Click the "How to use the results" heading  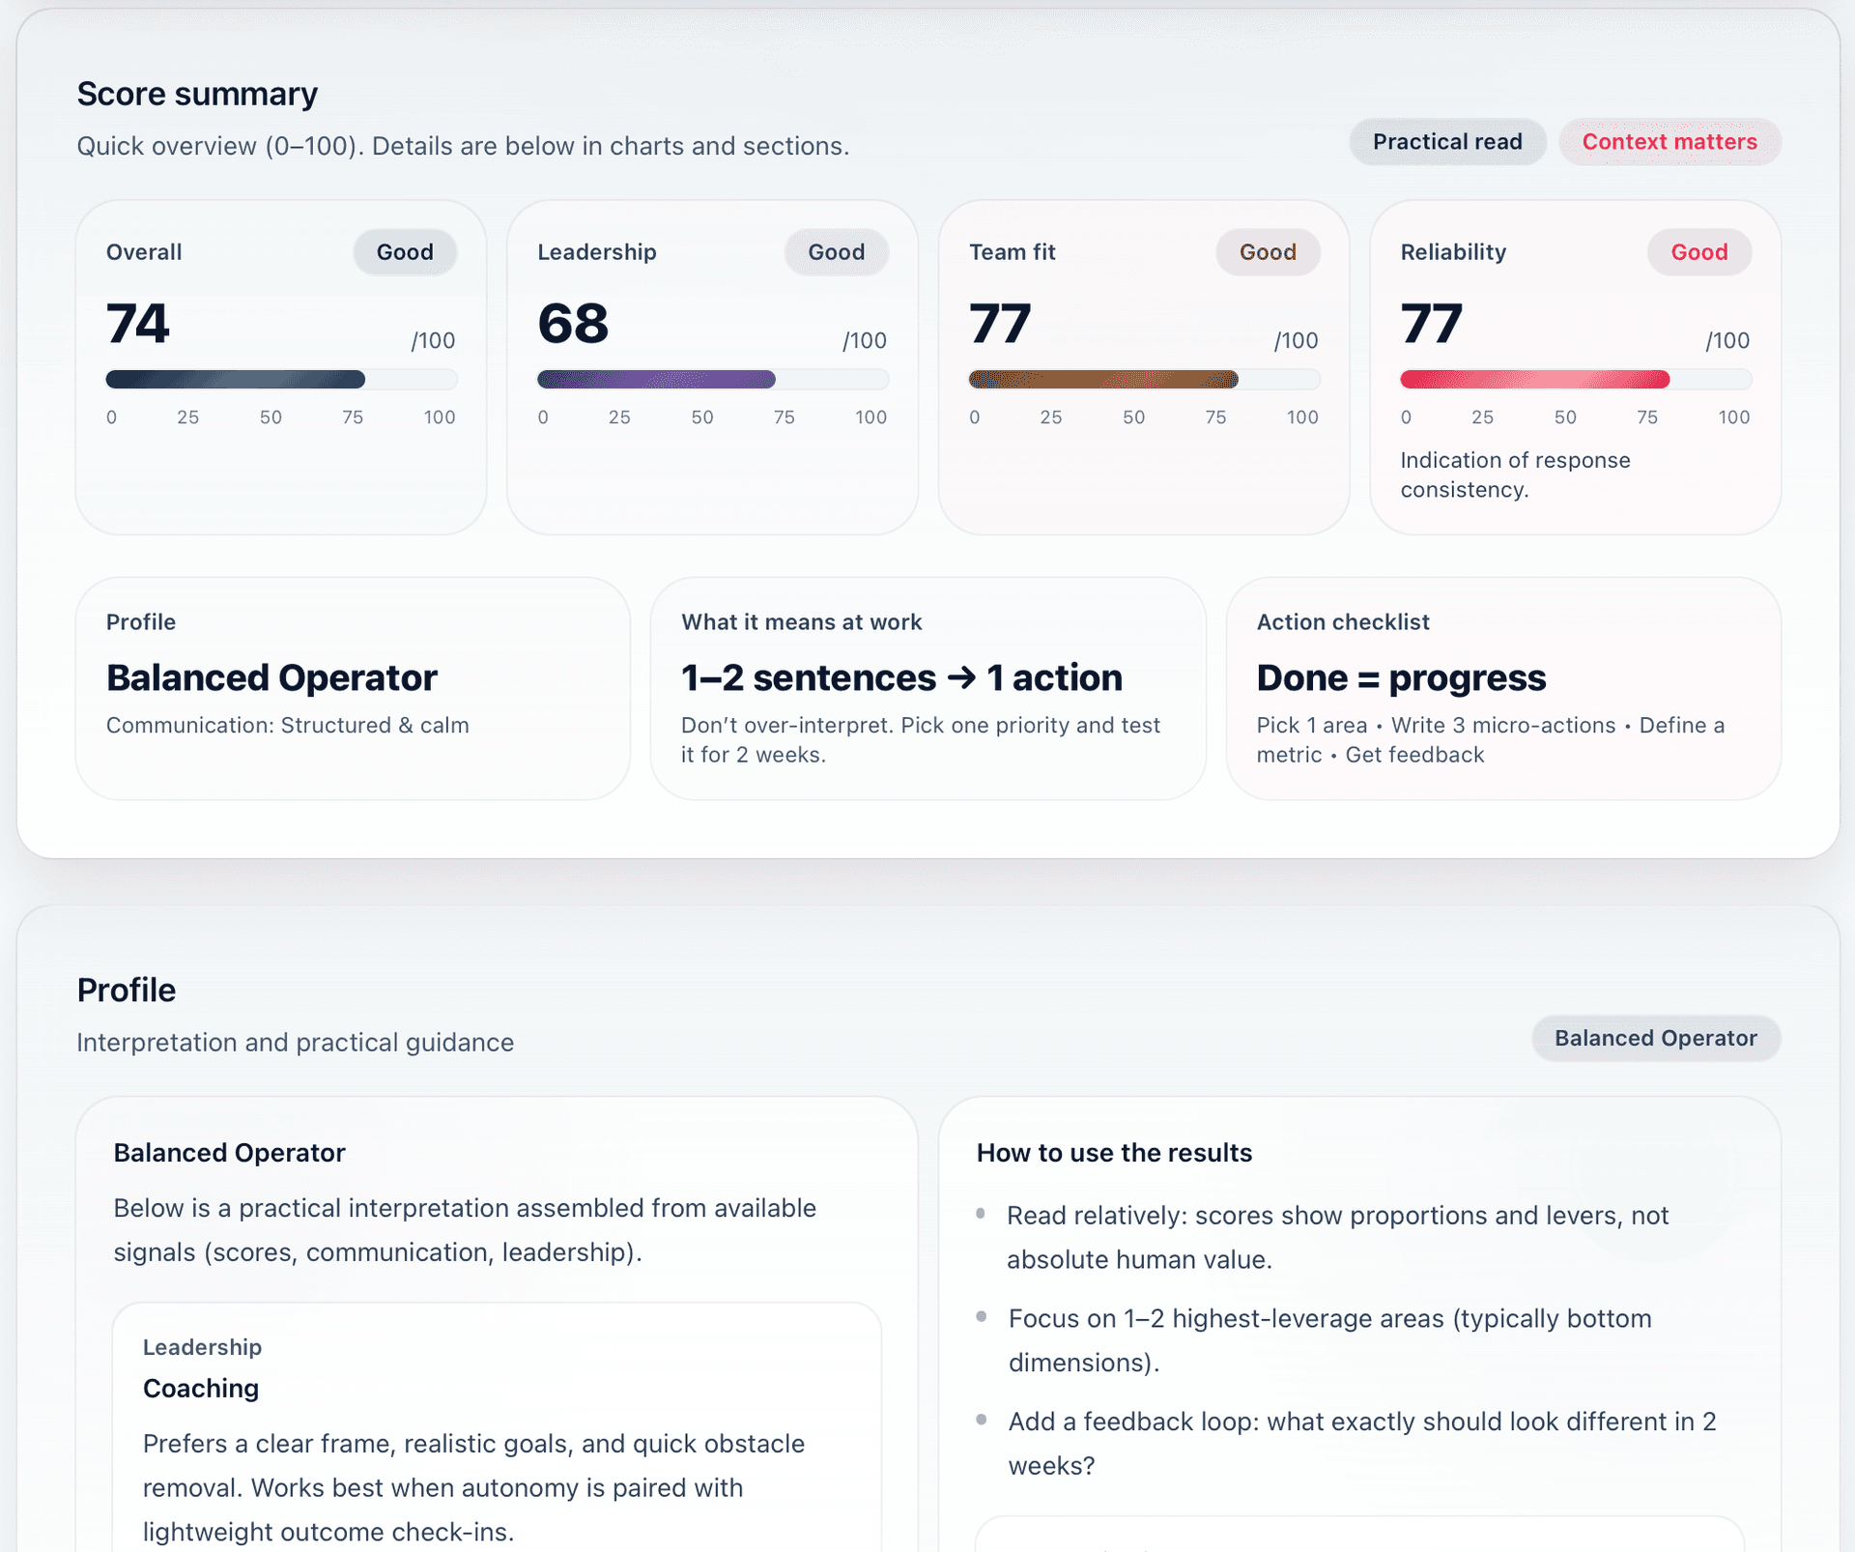pos(1114,1153)
